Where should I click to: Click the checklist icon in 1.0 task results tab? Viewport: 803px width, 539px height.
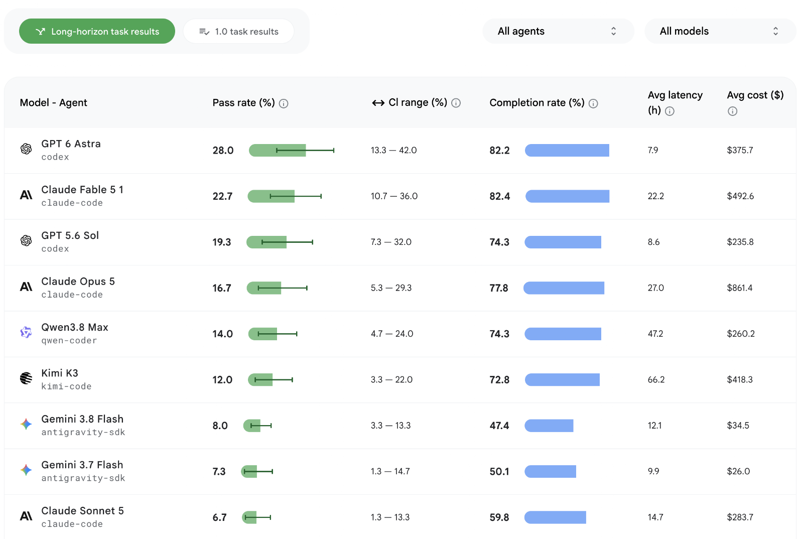pyautogui.click(x=204, y=32)
